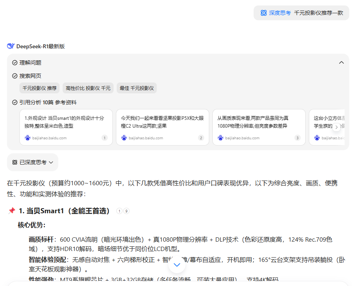Image resolution: width=352 pixels, height=286 pixels.
Task: Click the 当贝Smart1（全能王首选）heading
Action: pyautogui.click(x=64, y=211)
